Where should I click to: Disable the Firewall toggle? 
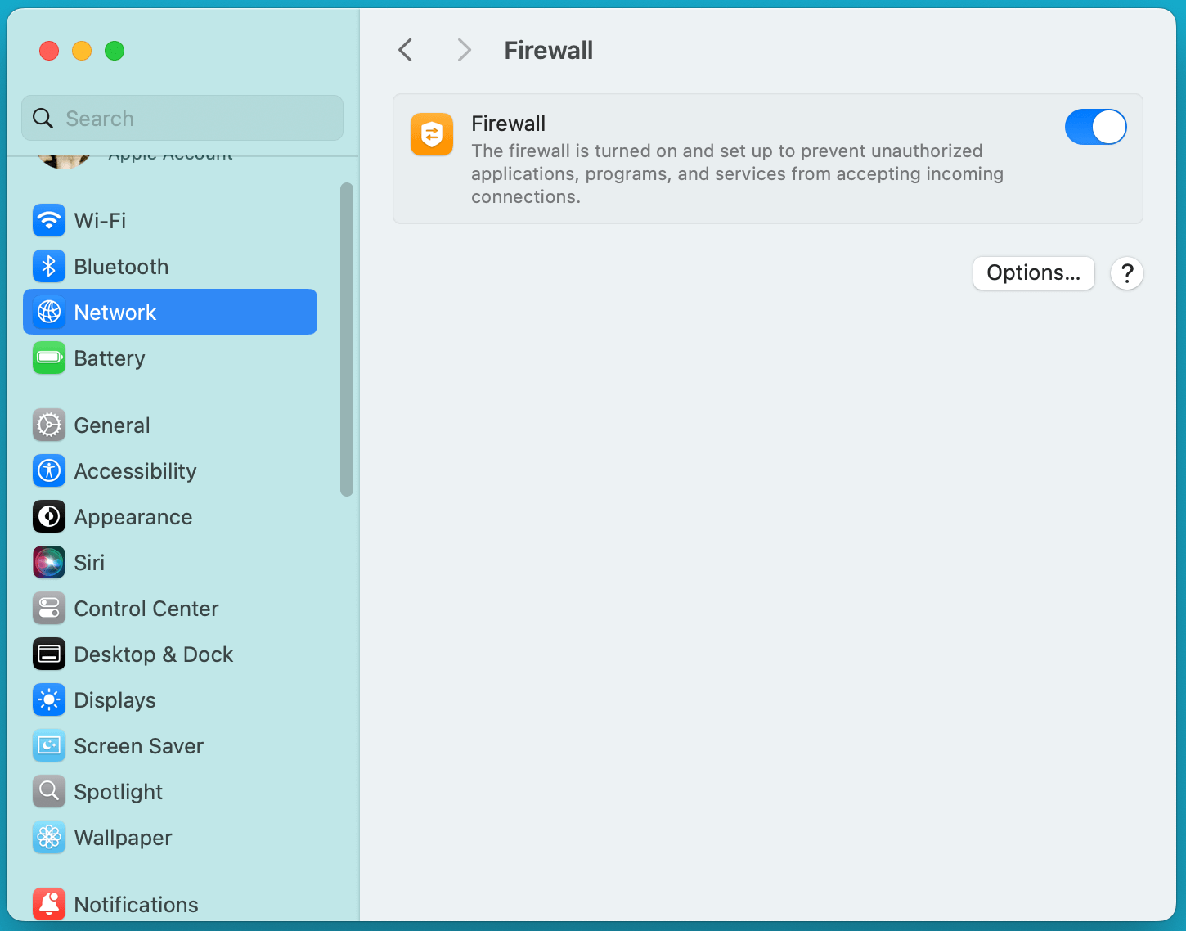coord(1095,127)
